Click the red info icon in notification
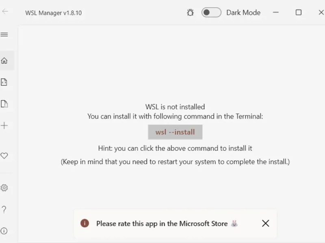This screenshot has width=325, height=243. click(84, 223)
